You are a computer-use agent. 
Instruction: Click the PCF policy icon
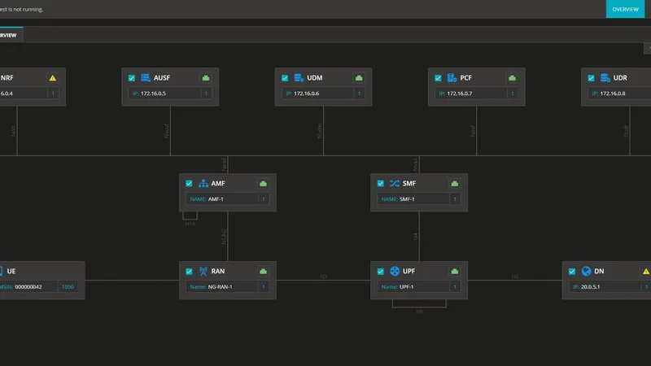coord(452,77)
